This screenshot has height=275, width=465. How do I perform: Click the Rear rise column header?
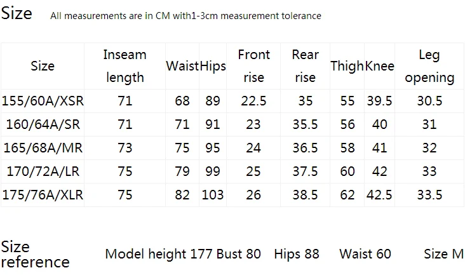tap(305, 66)
